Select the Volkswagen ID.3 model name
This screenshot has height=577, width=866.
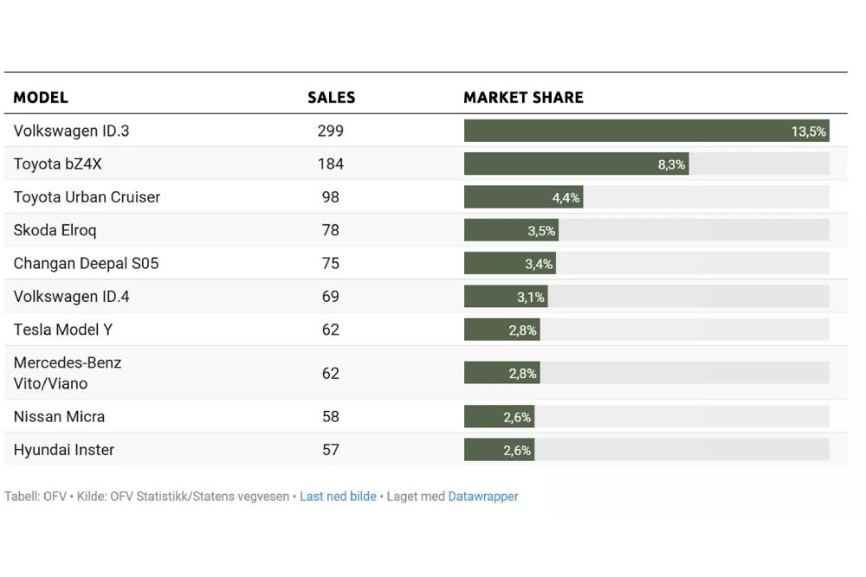[72, 131]
